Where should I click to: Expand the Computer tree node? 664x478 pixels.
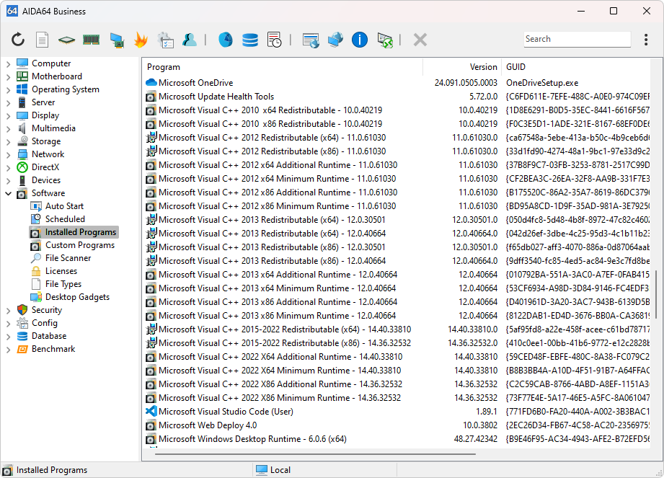(x=8, y=63)
